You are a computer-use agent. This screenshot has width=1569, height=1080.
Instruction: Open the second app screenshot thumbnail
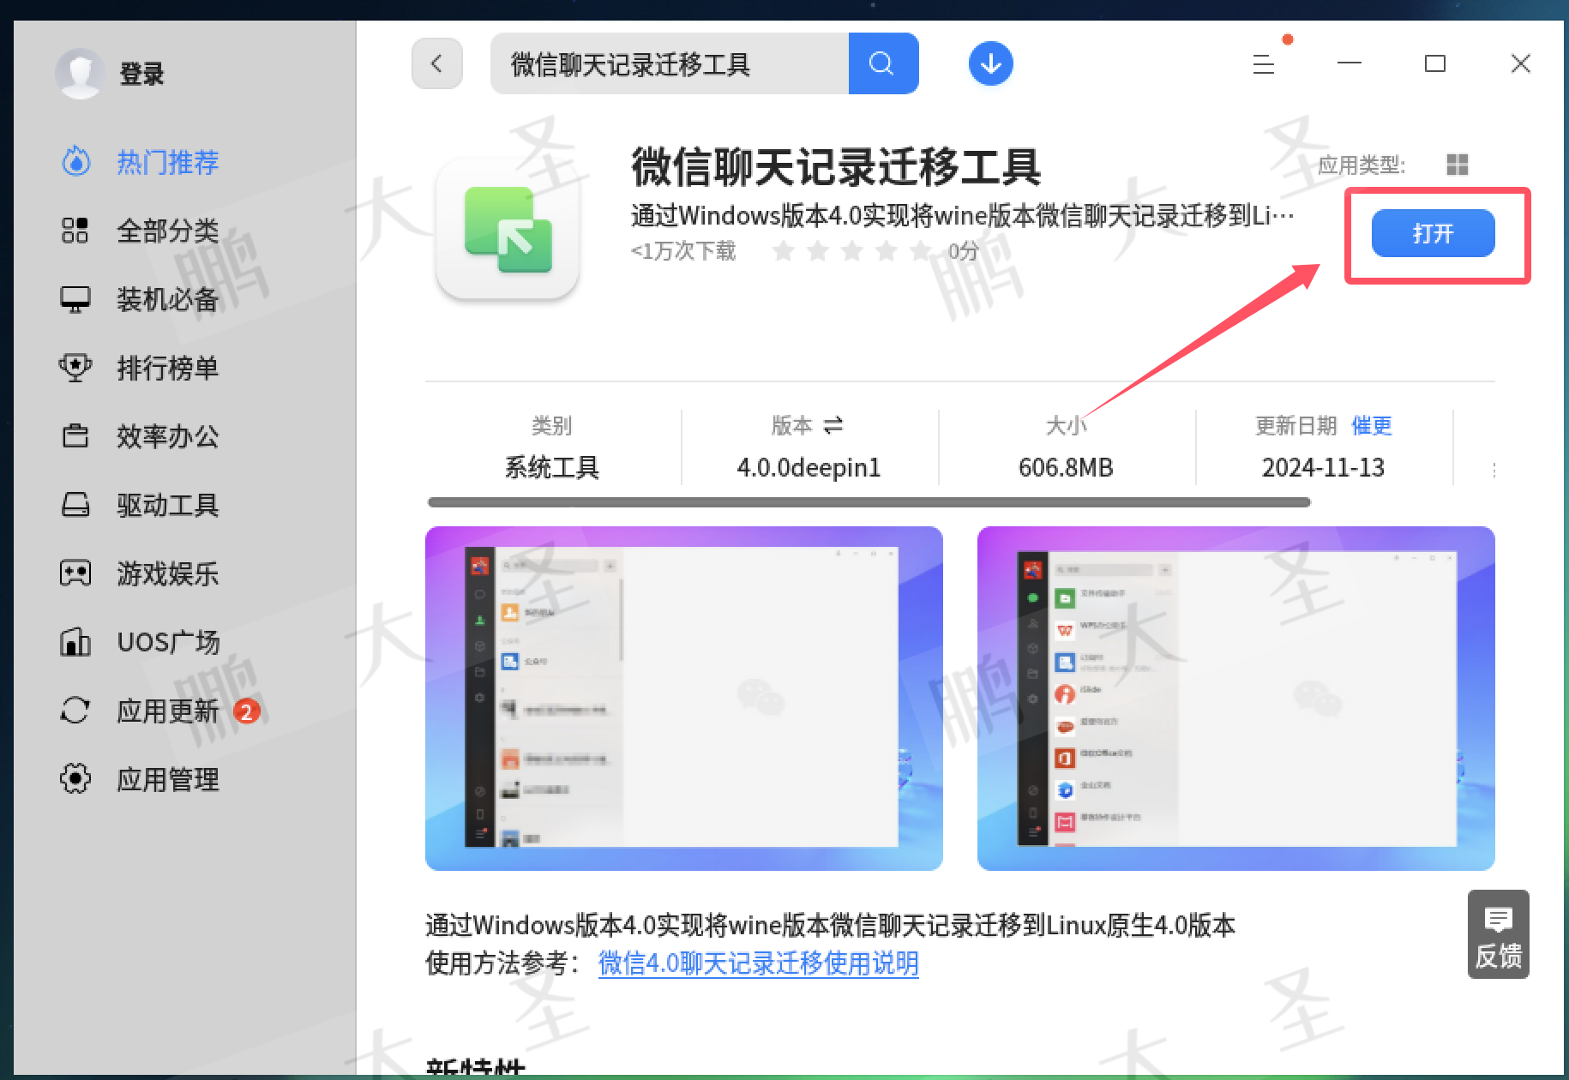click(1235, 699)
